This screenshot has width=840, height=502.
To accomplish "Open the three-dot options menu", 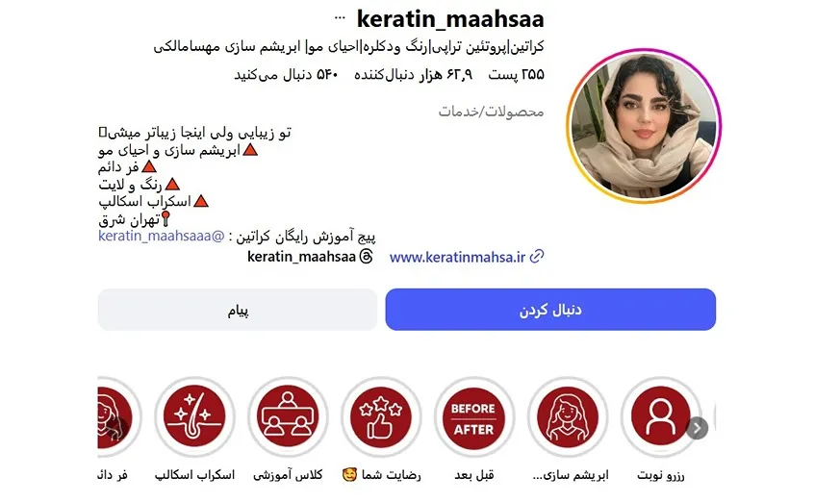I will (340, 18).
